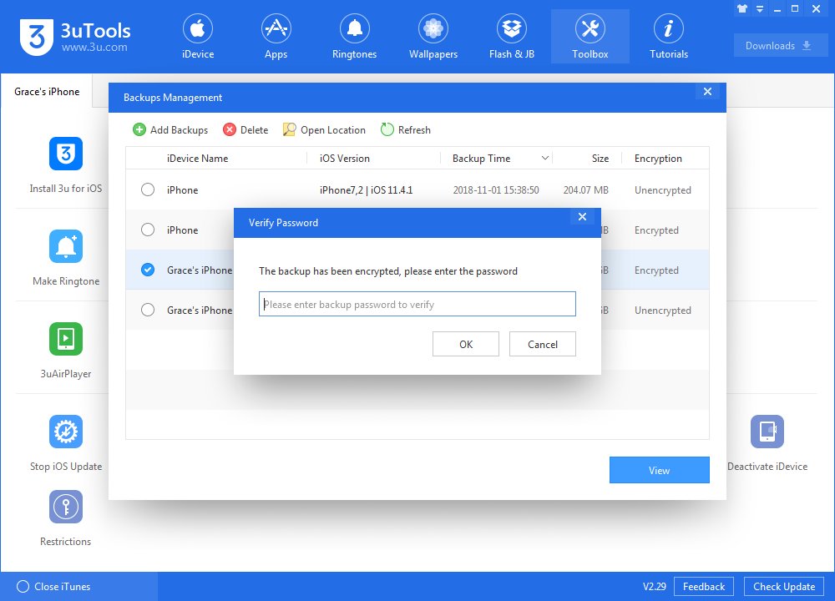Click the 3uTools logo
Viewport: 835px width, 601px height.
tap(75, 37)
